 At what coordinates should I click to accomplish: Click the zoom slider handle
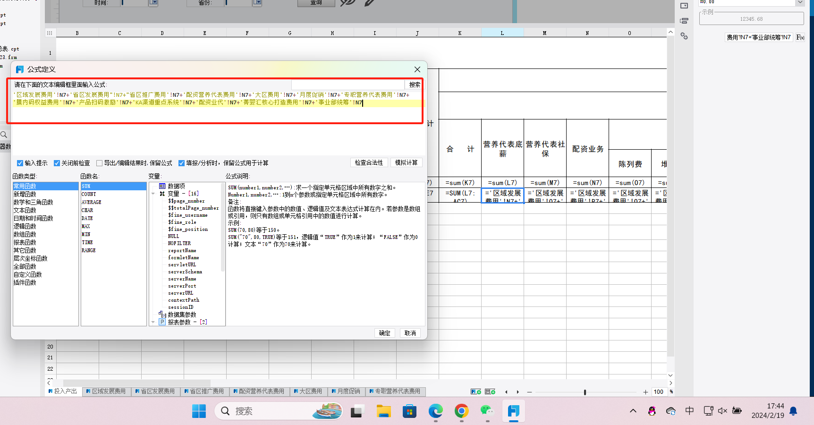point(585,392)
